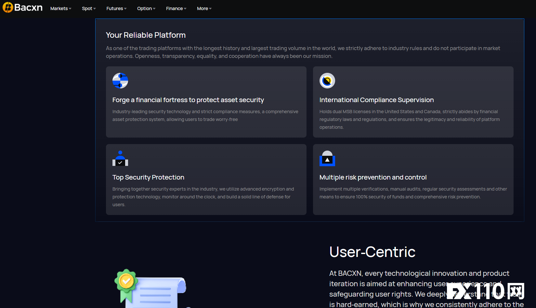Screen dimensions: 536x308
Task: Click the International Compliance Supervision circle icon
Action: (x=327, y=81)
